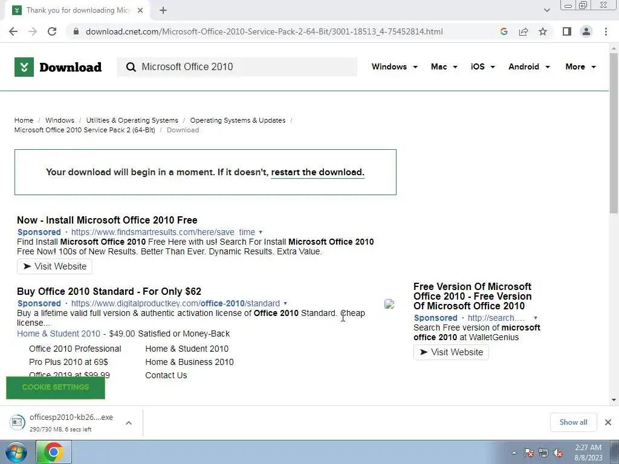Expand the Android menu
The height and width of the screenshot is (464, 619).
coord(529,66)
